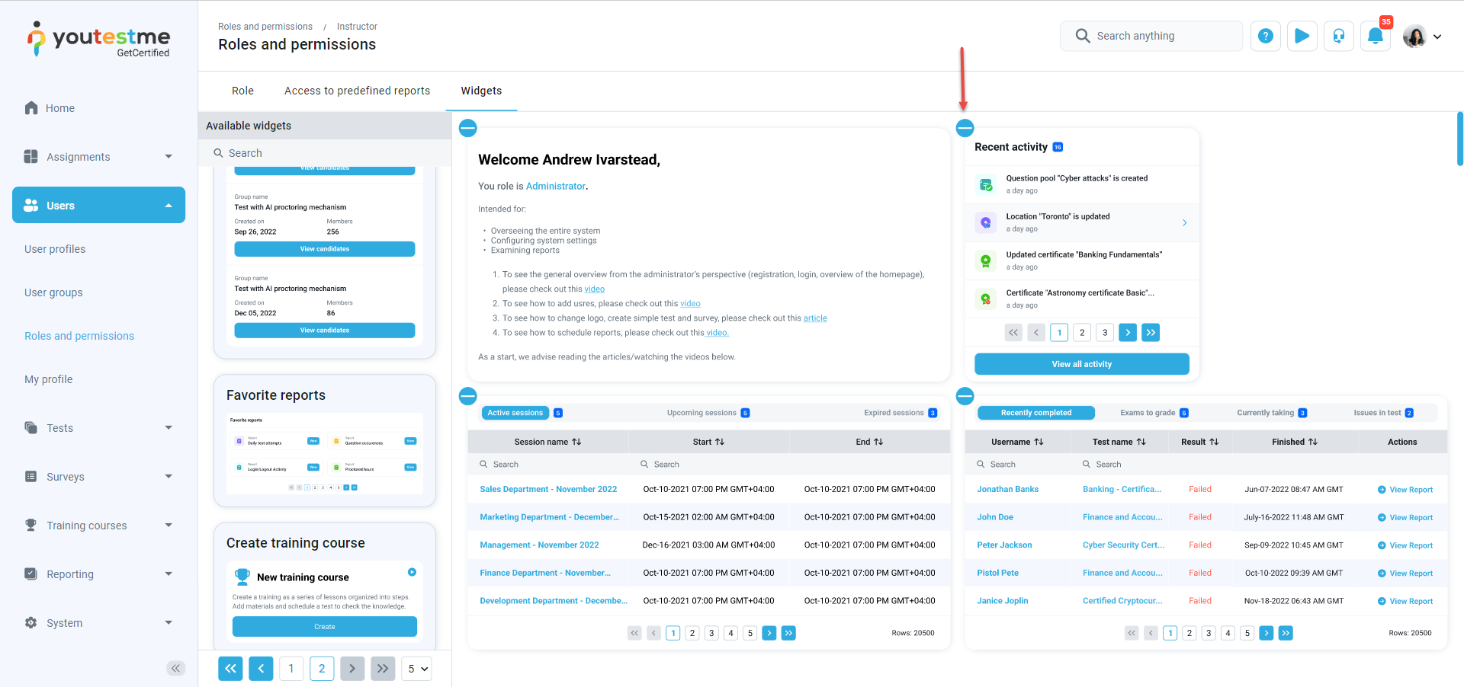Open the Access to predefined reports tab
Viewport: 1464px width, 687px height.
(358, 91)
